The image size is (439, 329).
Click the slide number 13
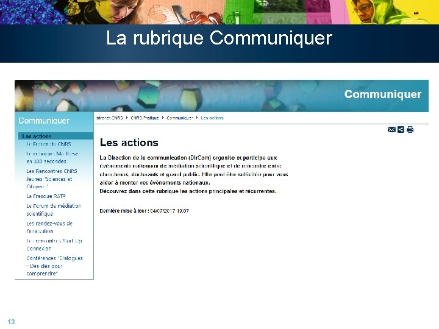tap(11, 322)
